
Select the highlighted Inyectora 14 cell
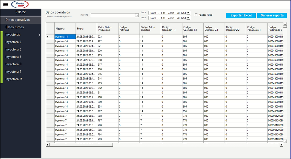[x=65, y=37]
